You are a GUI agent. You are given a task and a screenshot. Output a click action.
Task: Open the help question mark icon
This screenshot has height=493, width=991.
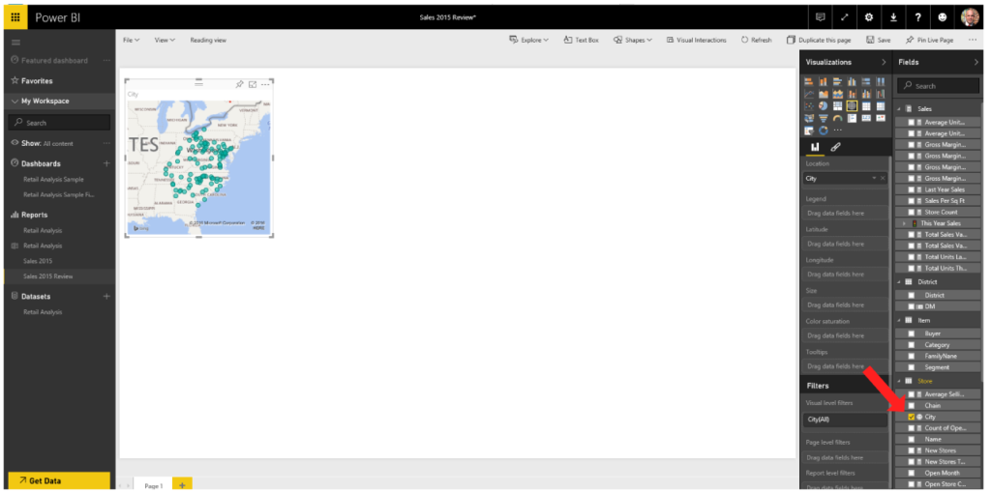pos(917,17)
